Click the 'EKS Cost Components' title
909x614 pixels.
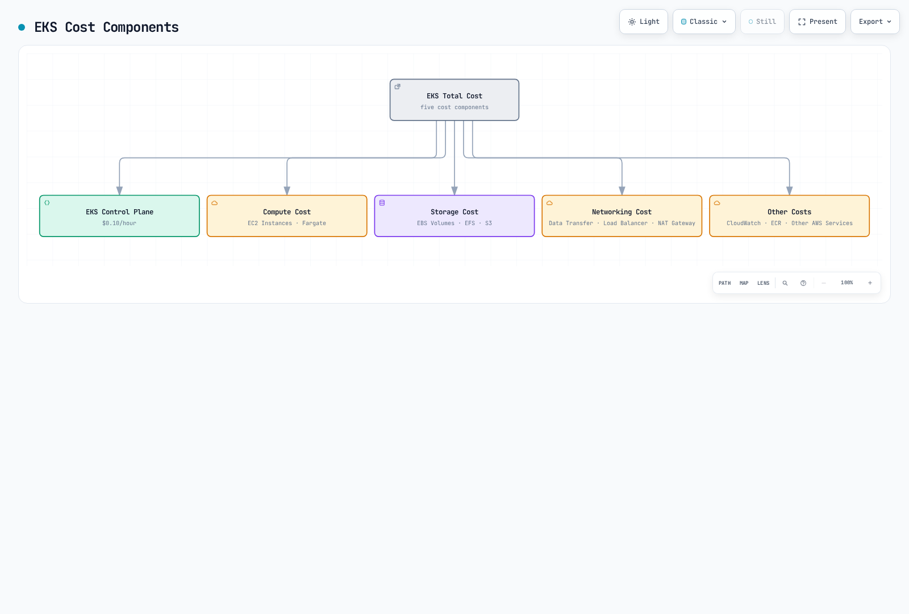point(106,27)
